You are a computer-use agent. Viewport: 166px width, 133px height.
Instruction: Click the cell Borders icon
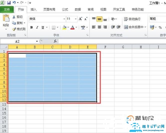(54, 27)
